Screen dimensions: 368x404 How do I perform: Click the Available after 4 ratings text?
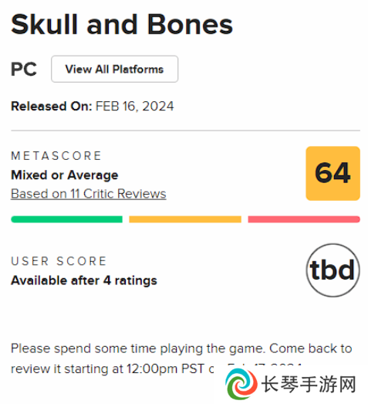(84, 280)
